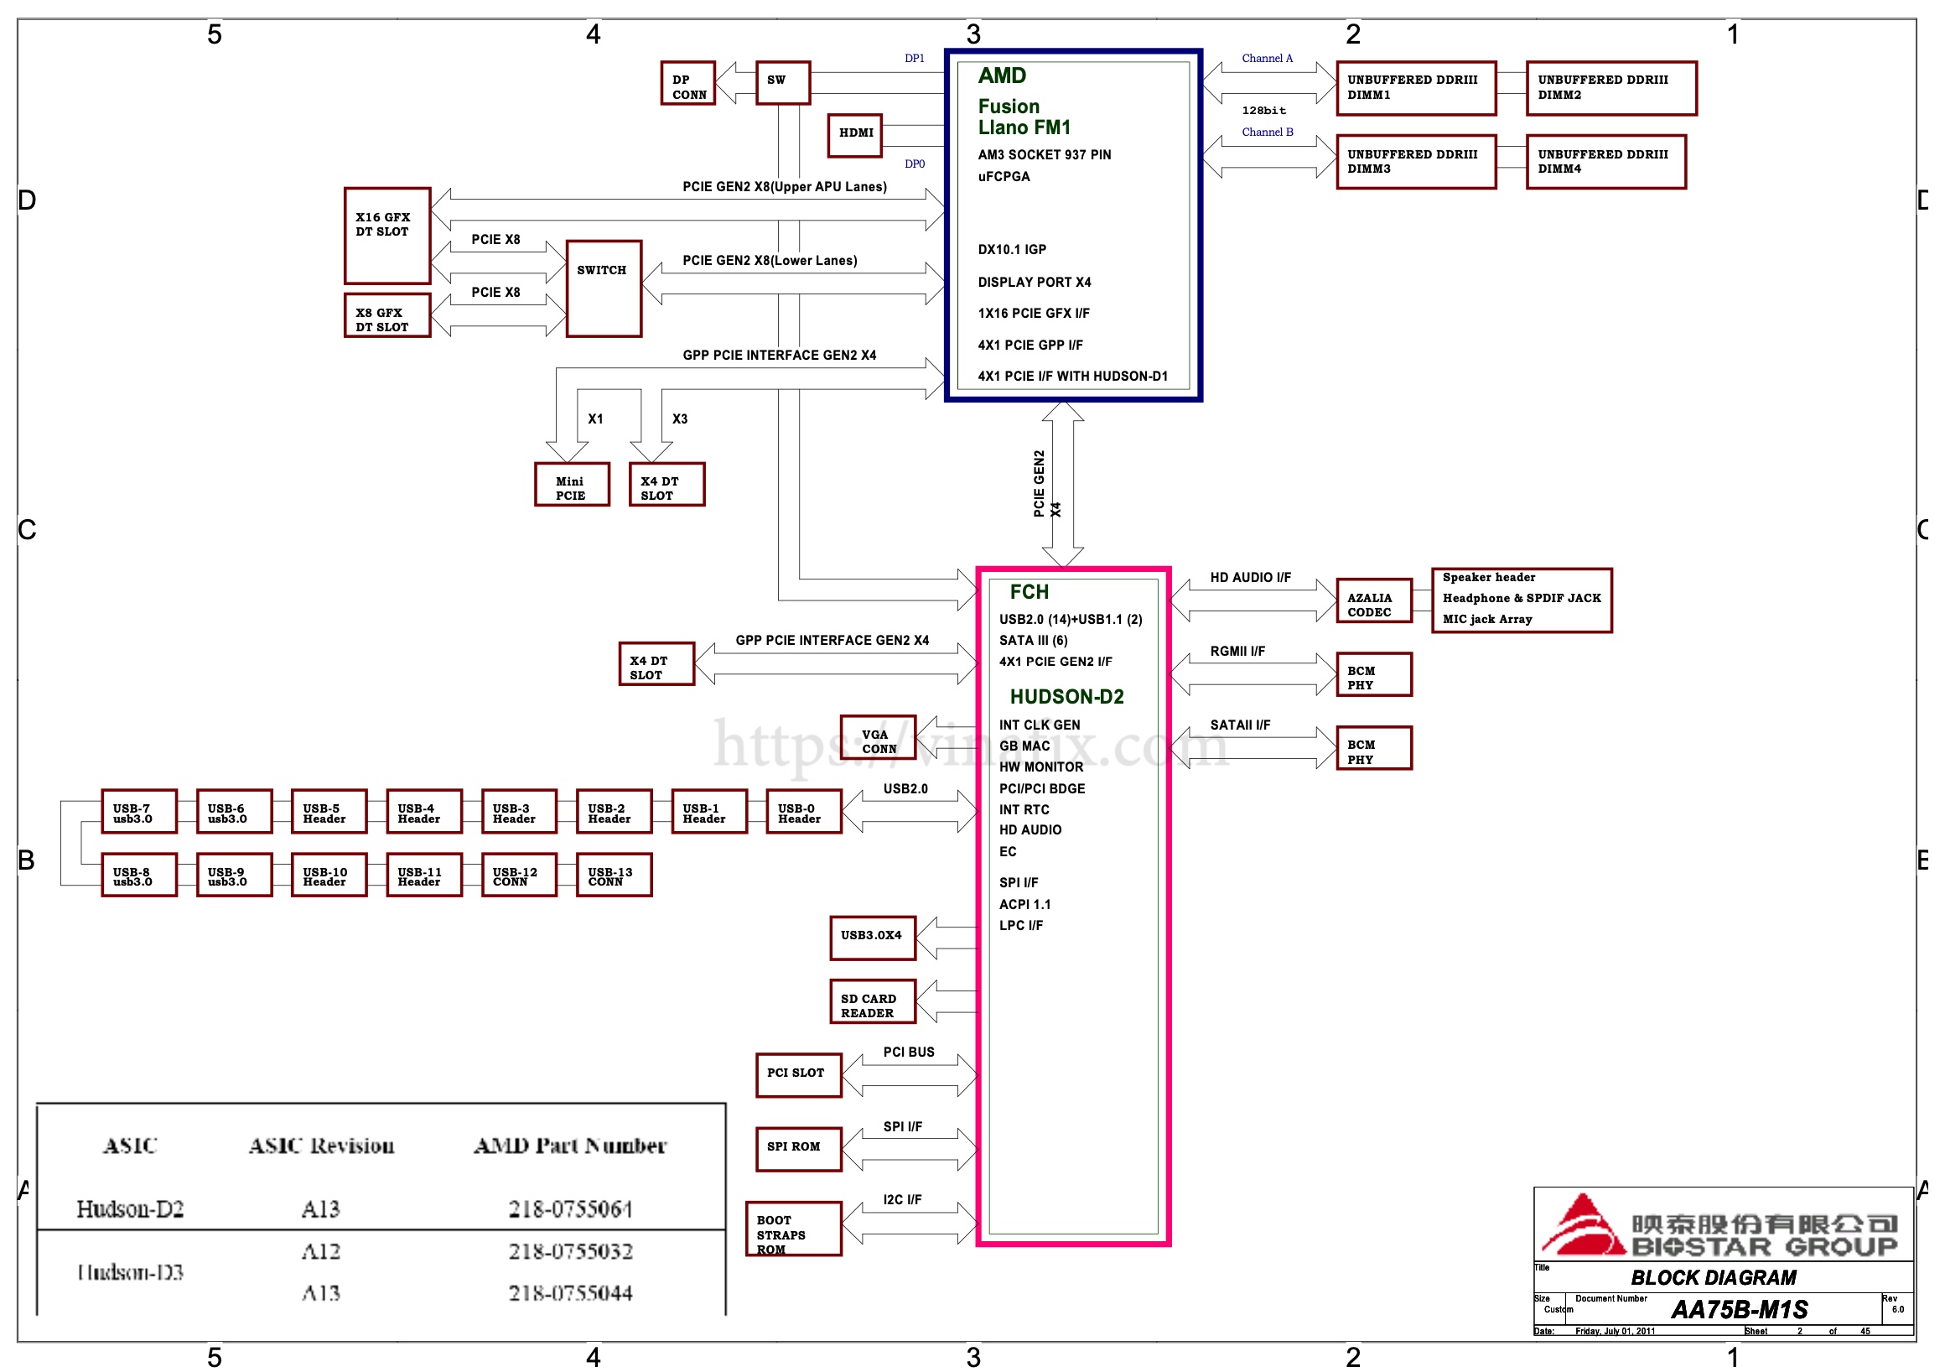
Task: Select the 'AMD Part Number' column header
Action: [570, 1146]
